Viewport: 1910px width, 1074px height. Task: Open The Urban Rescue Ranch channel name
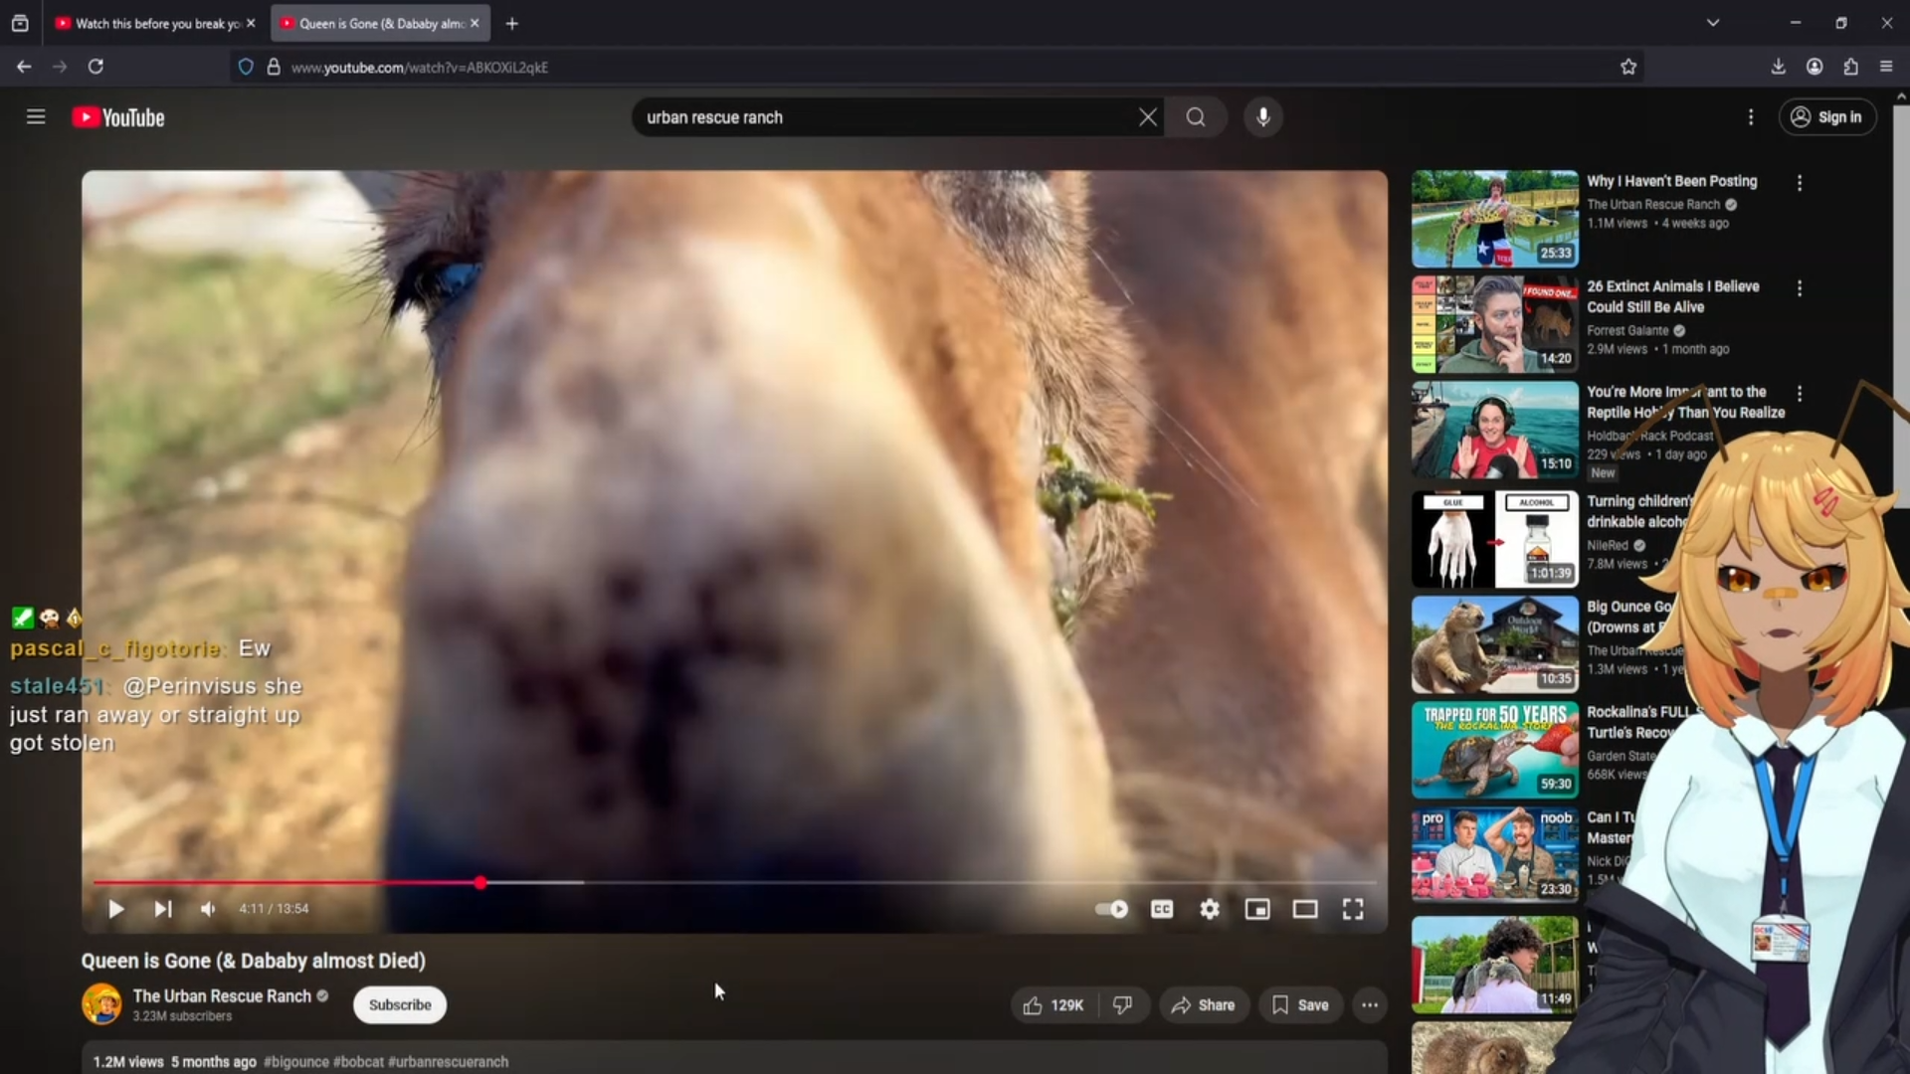pyautogui.click(x=222, y=995)
